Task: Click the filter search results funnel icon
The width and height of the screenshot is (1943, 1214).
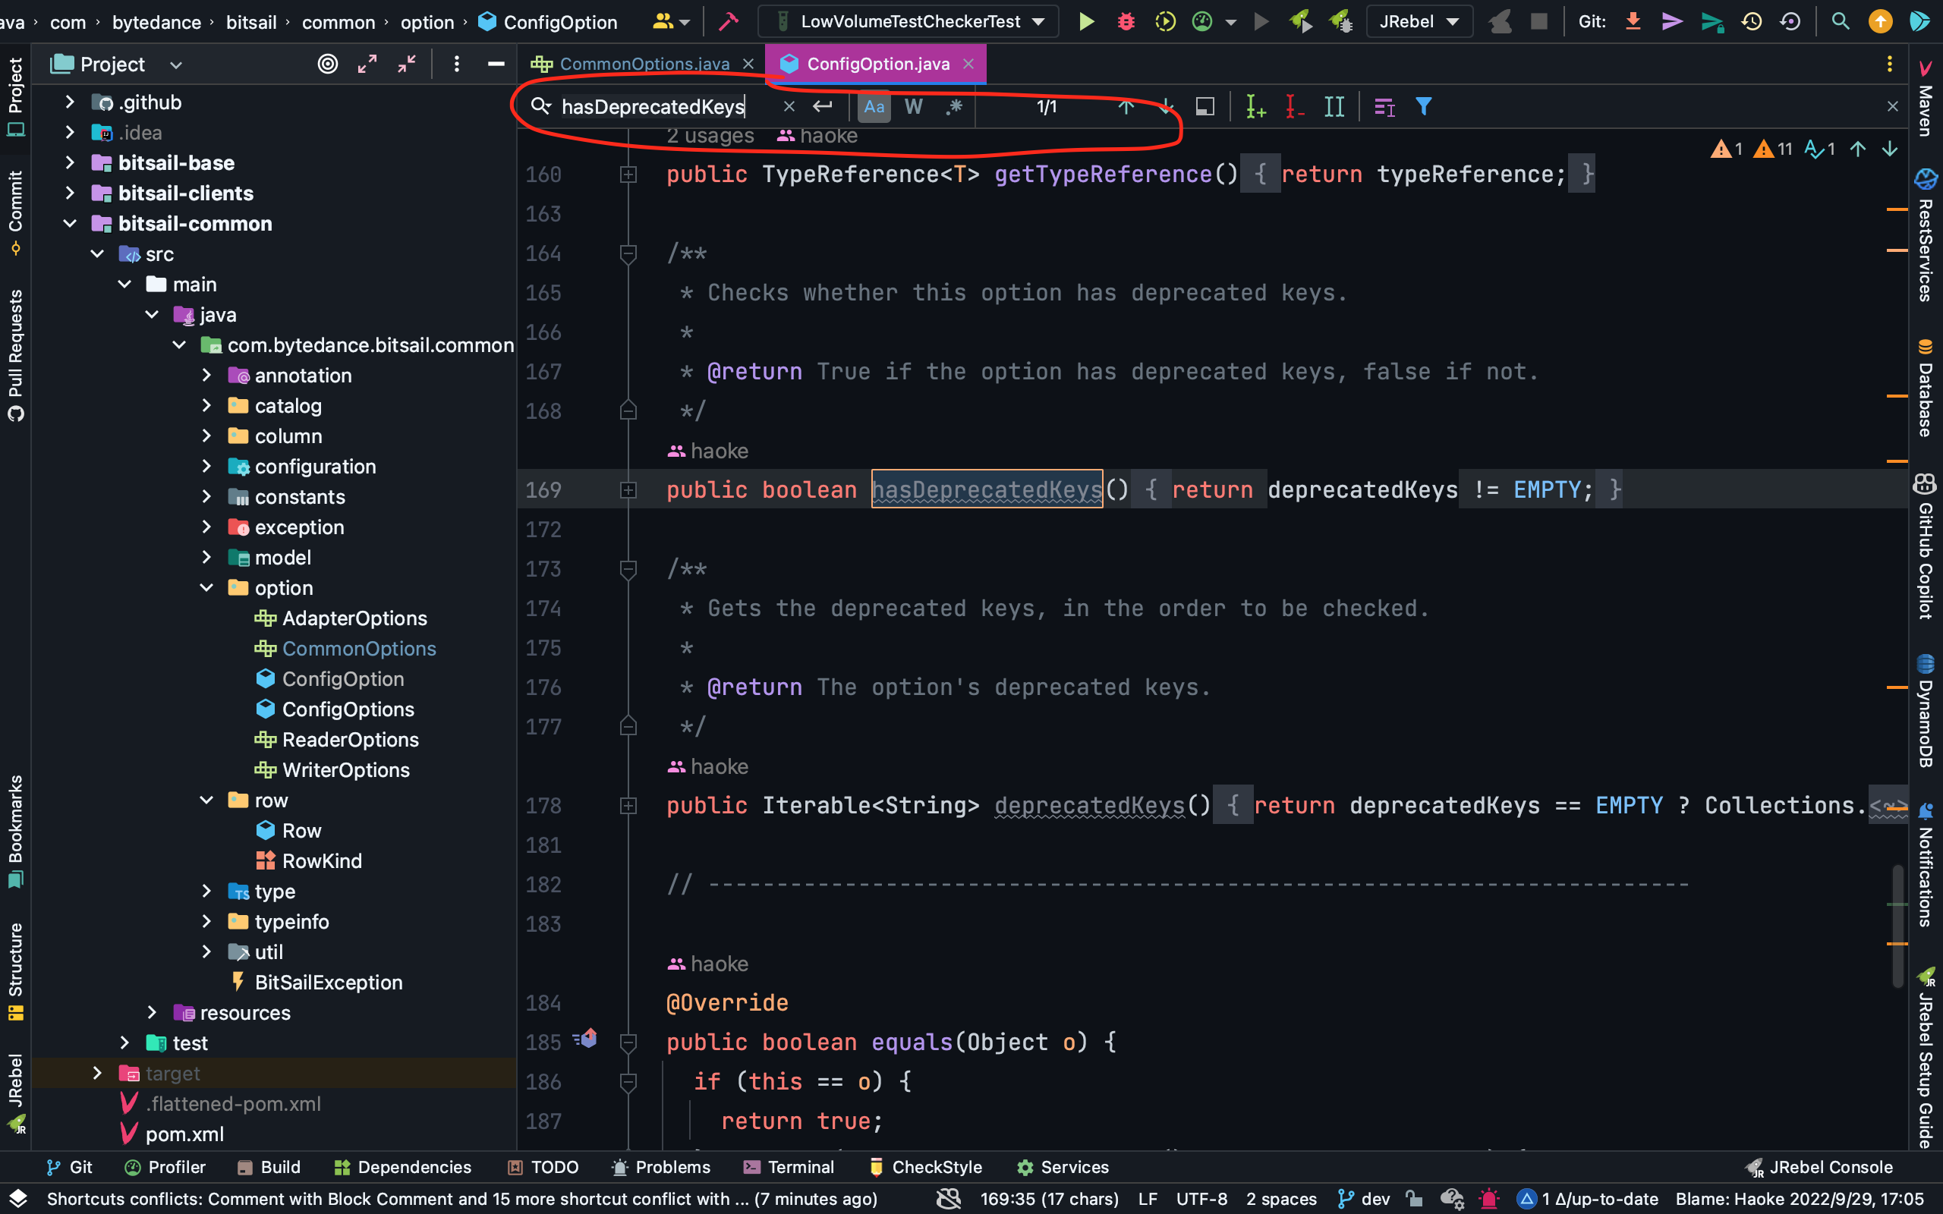Action: point(1424,107)
